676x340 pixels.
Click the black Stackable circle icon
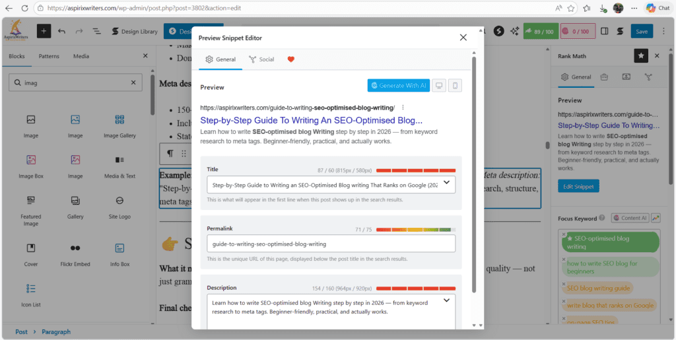coord(499,31)
